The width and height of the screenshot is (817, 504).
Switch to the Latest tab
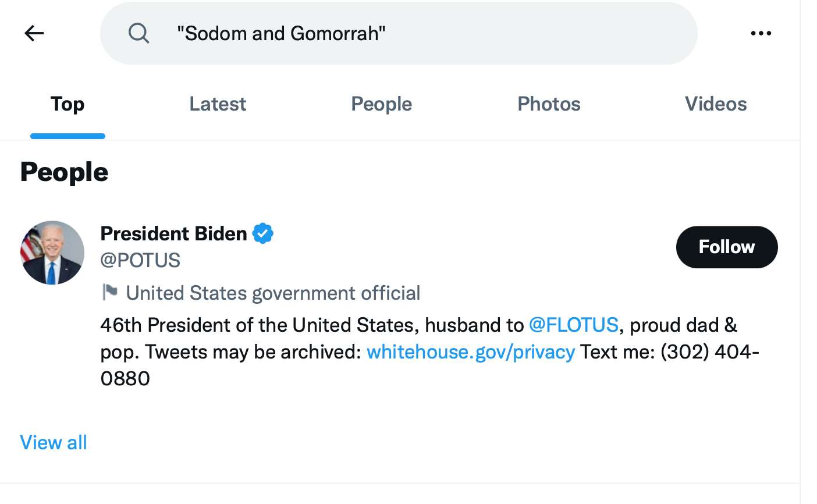218,104
